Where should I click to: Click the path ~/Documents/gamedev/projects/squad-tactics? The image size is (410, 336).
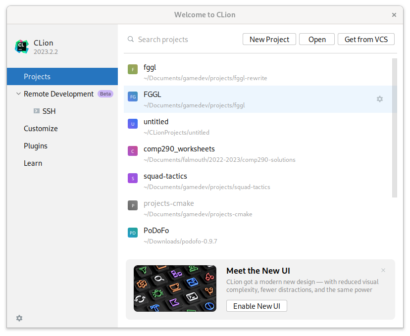tap(207, 187)
